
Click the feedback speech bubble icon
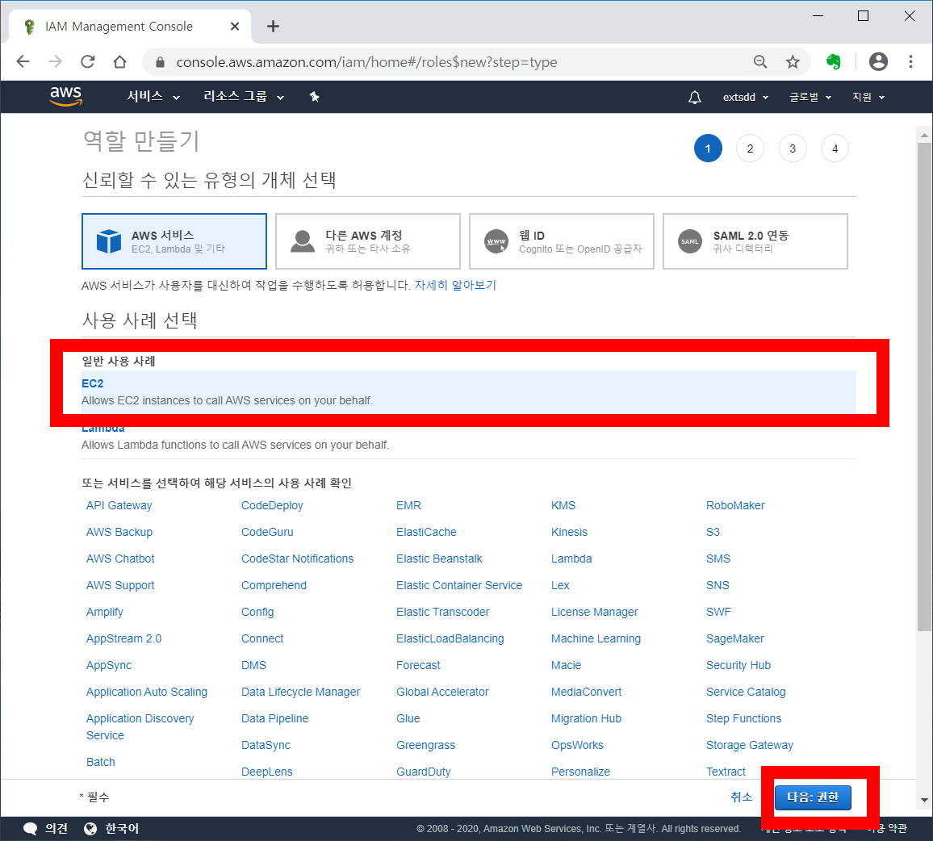30,829
